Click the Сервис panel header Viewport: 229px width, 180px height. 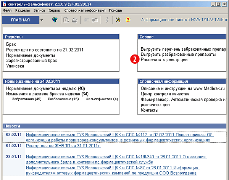(182, 37)
